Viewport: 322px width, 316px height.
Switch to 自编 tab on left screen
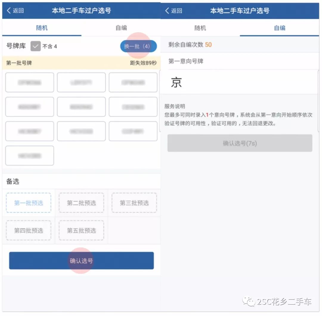pos(121,28)
